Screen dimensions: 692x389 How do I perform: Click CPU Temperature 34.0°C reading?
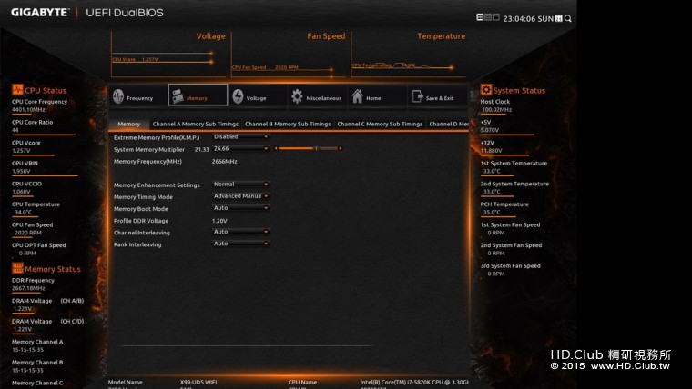[x=23, y=212]
